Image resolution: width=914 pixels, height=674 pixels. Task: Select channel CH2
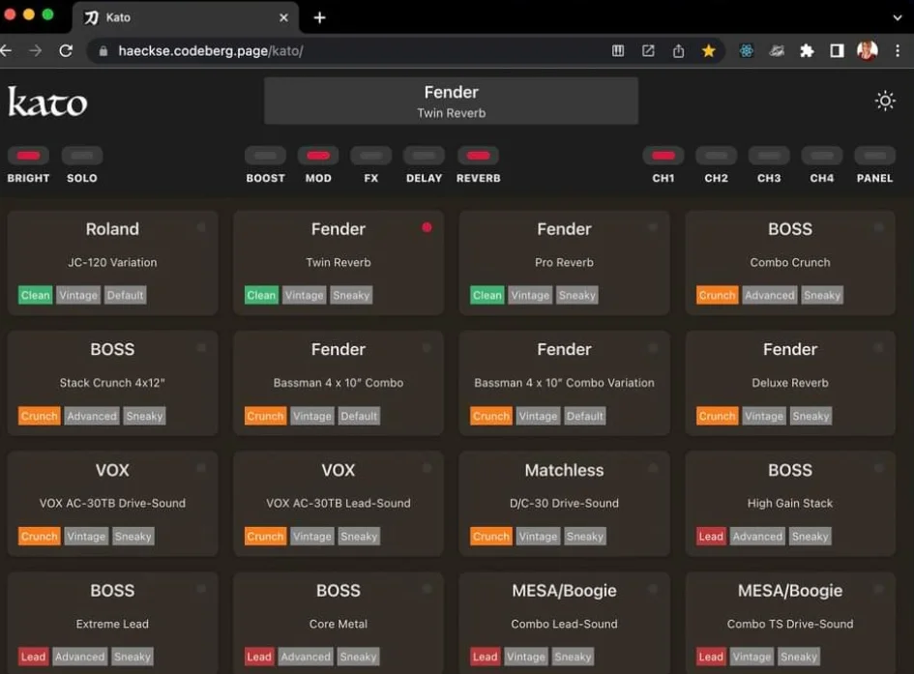[x=717, y=156]
